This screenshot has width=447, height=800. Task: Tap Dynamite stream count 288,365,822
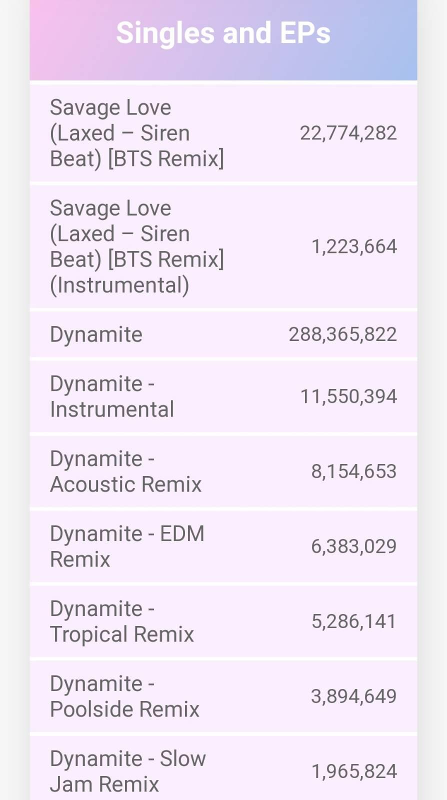342,334
